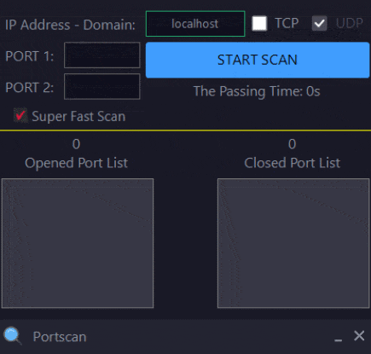This screenshot has width=371, height=354.
Task: Close the Portscan window
Action: [x=359, y=336]
